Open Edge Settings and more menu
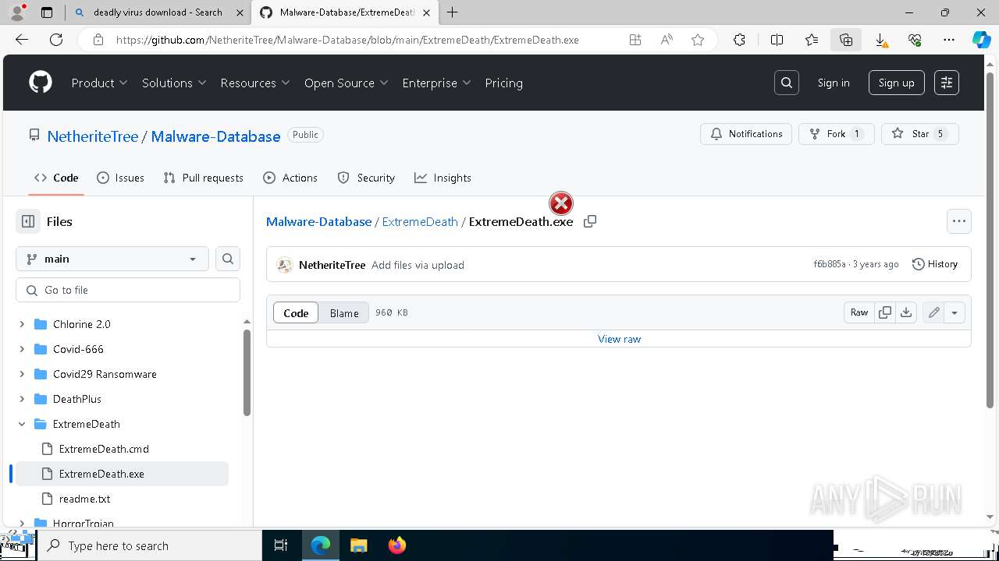This screenshot has height=561, width=999. click(x=949, y=40)
